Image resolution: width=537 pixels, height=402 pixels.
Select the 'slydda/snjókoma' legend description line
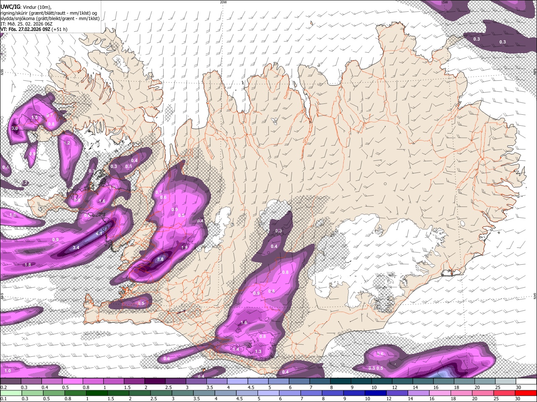[50, 18]
